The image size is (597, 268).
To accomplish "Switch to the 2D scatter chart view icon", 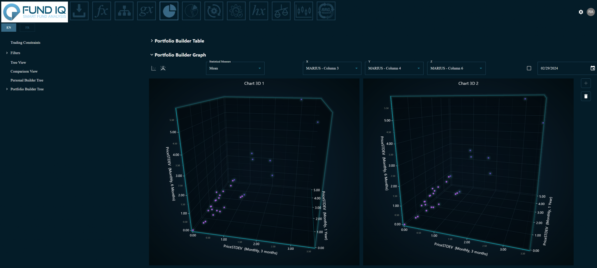I will point(154,68).
